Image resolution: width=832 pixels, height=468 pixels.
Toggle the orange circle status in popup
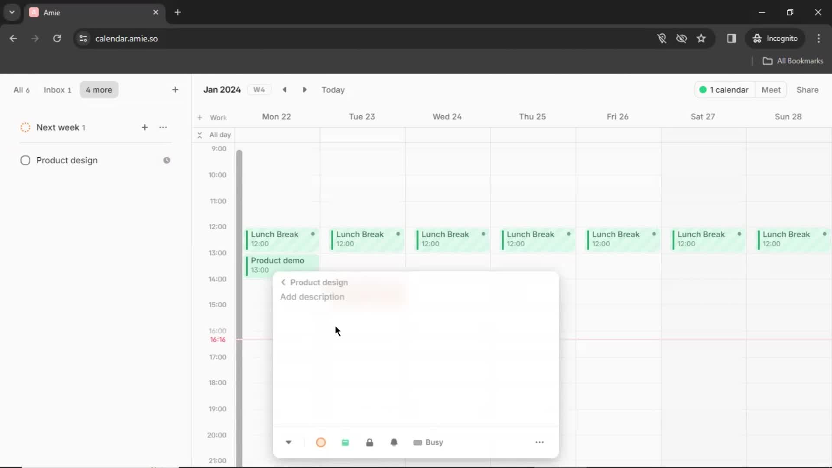321,442
